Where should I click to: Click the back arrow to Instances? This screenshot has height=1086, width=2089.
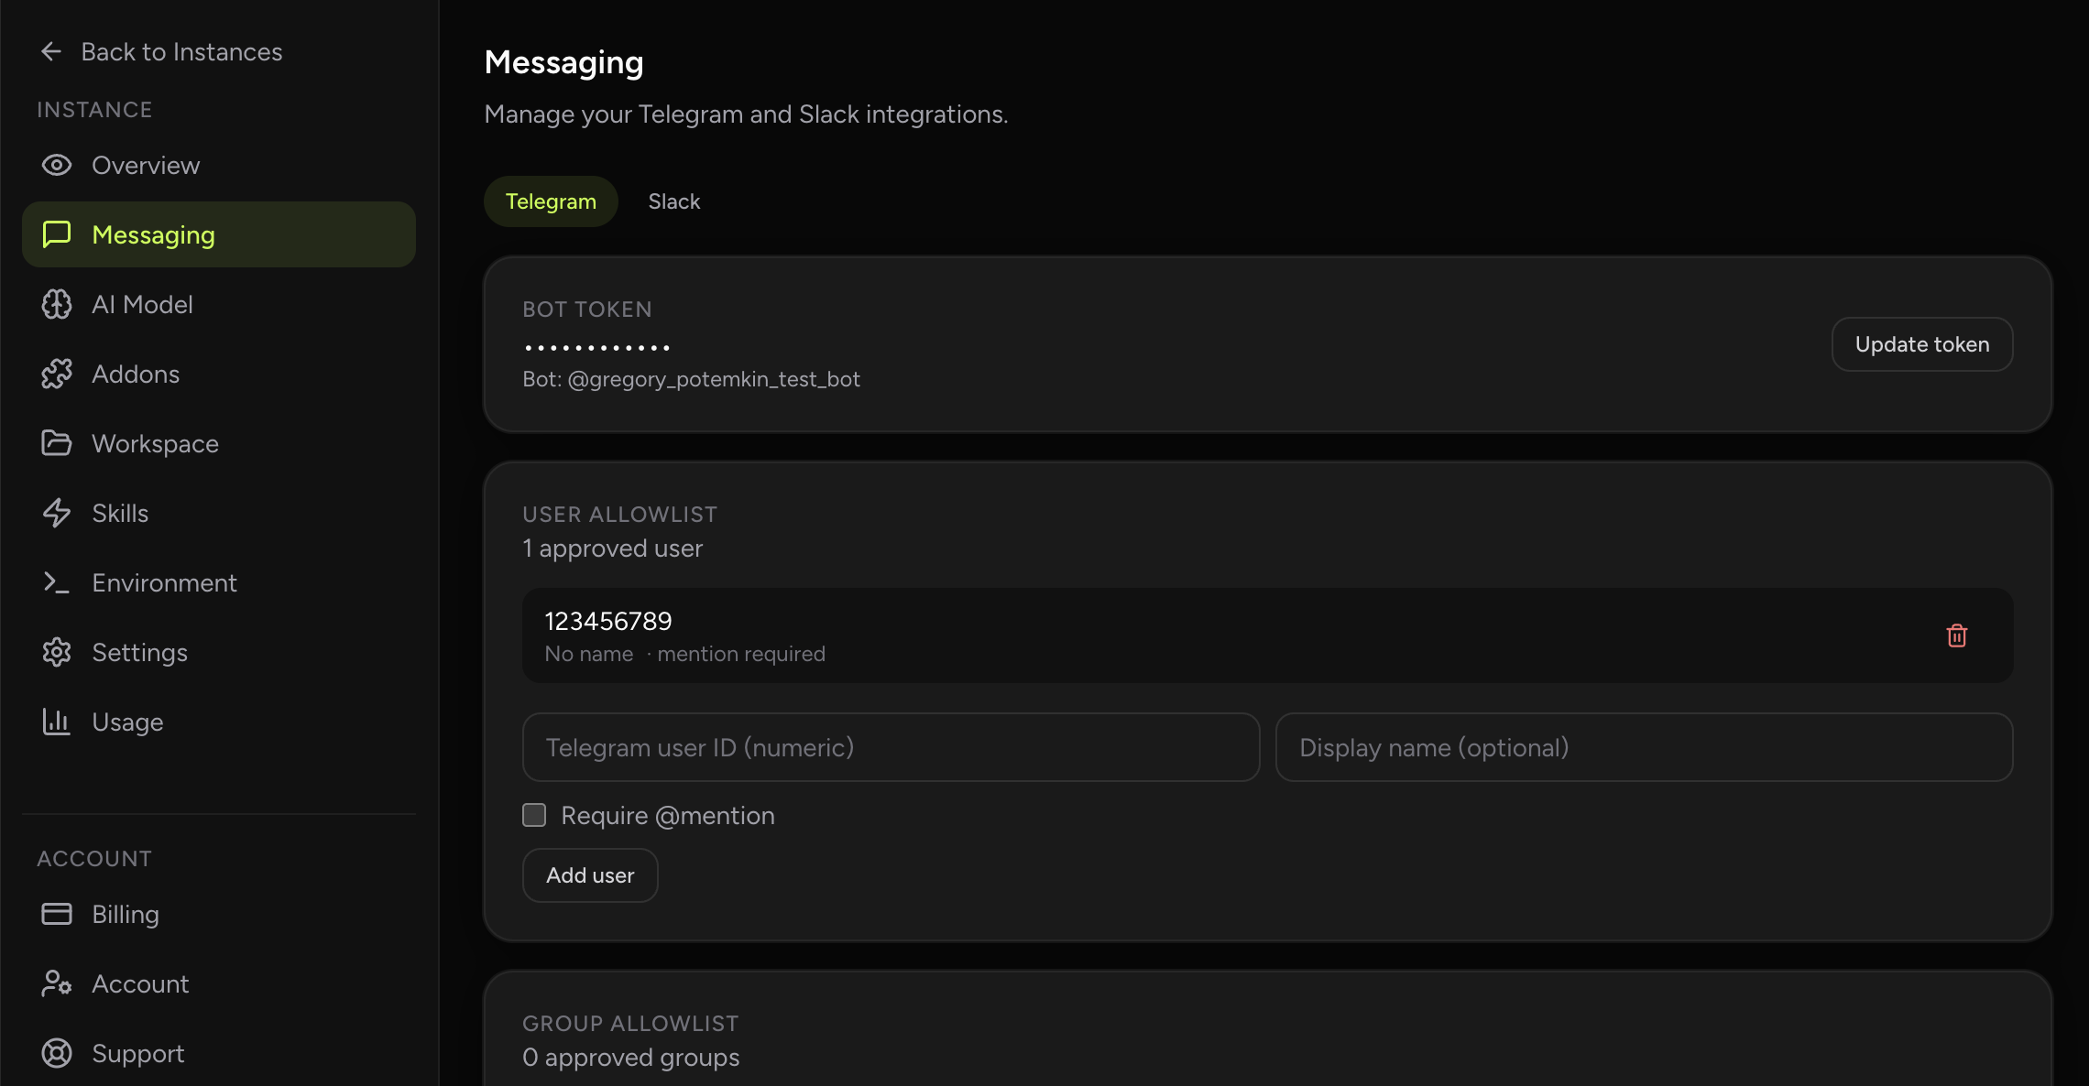tap(52, 51)
